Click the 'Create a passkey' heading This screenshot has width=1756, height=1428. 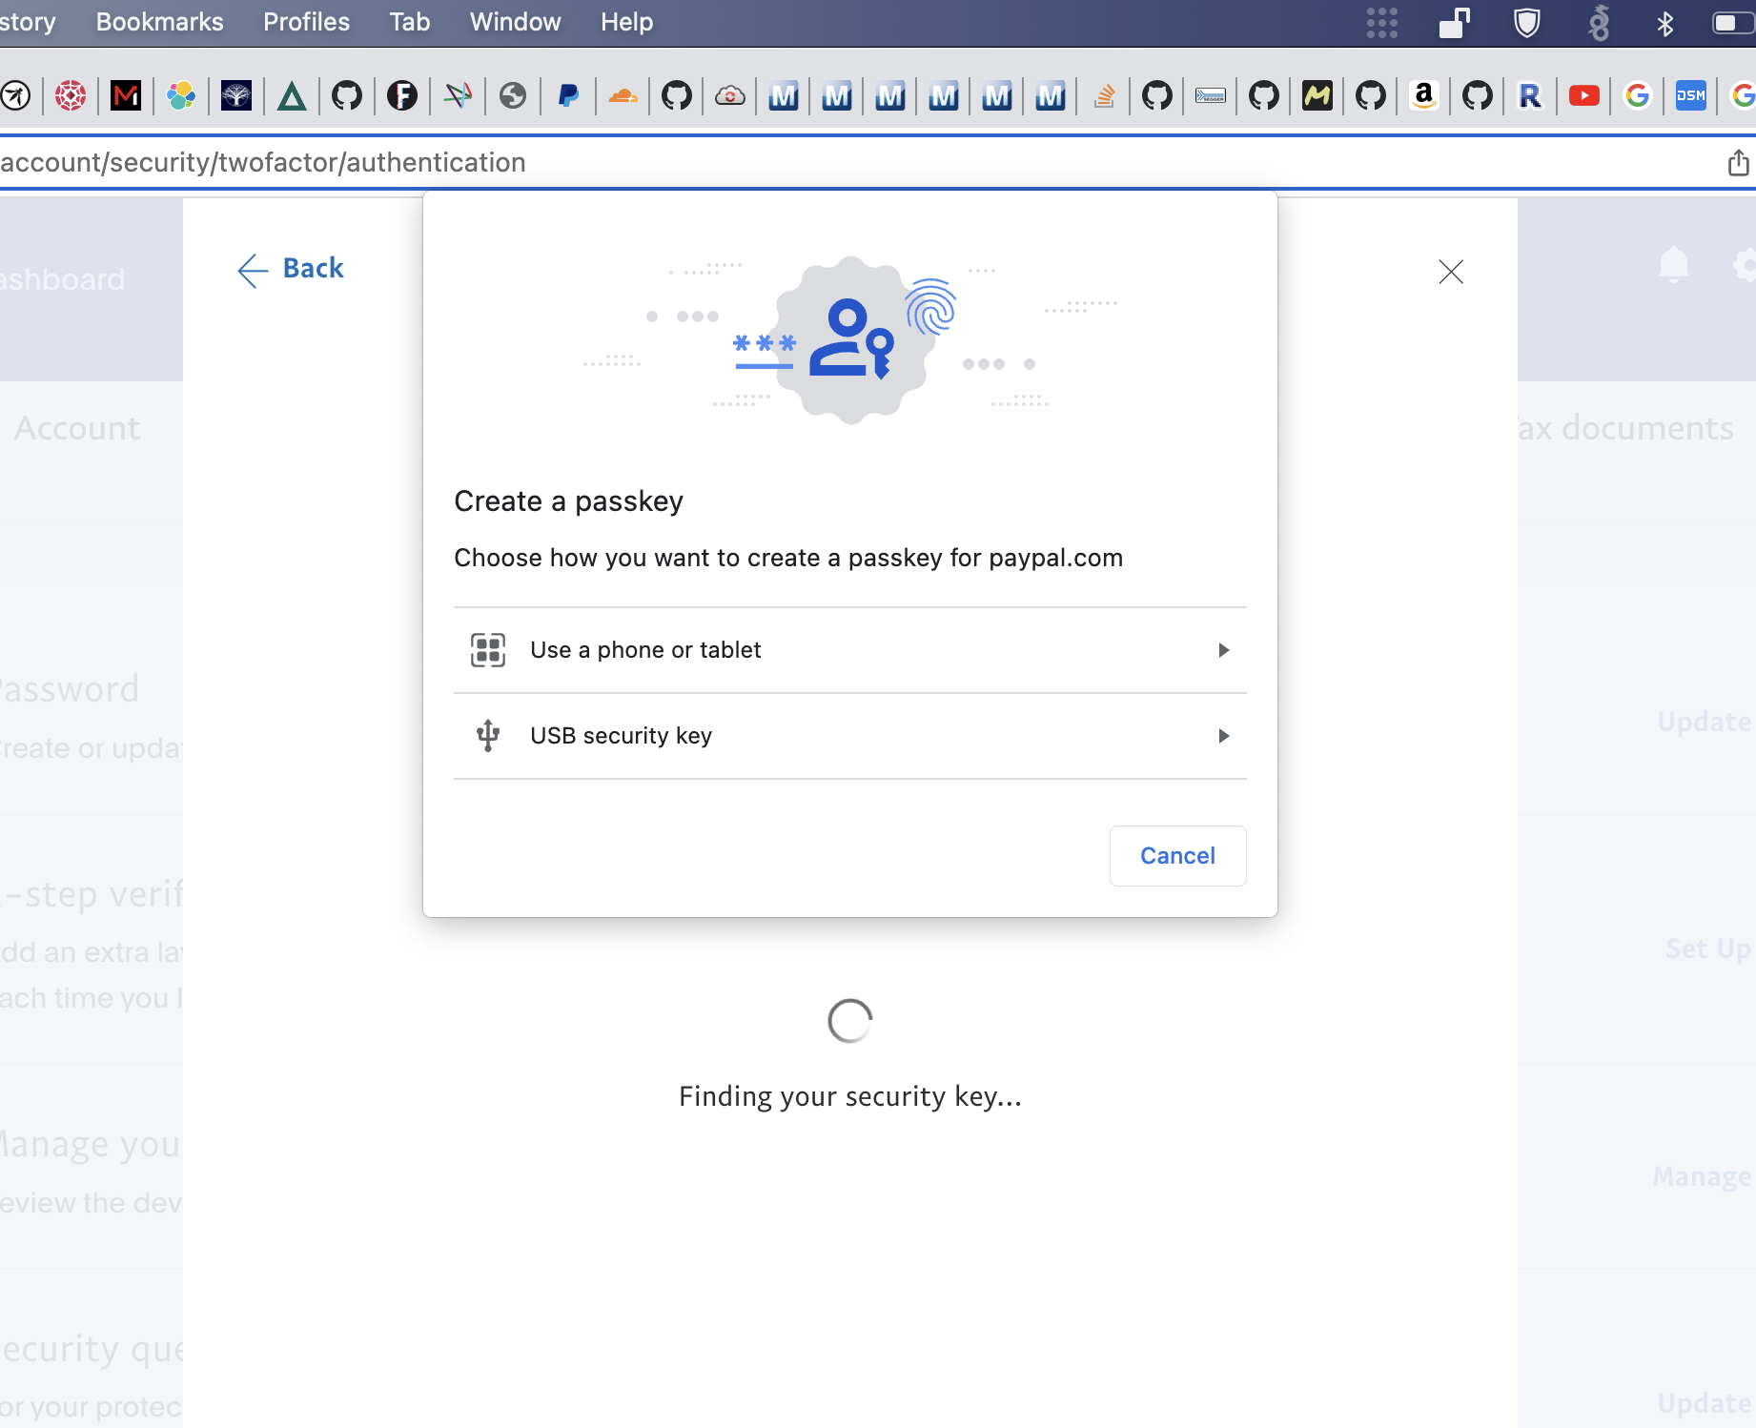click(x=568, y=501)
